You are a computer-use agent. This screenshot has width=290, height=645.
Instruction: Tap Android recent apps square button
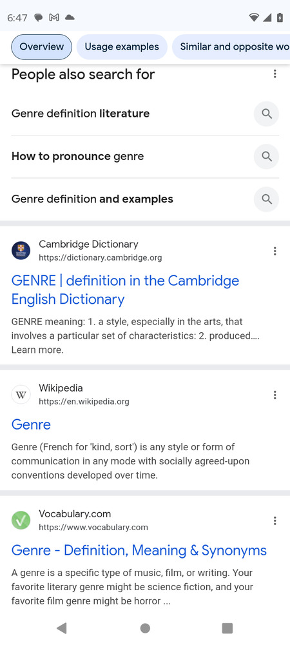(227, 628)
